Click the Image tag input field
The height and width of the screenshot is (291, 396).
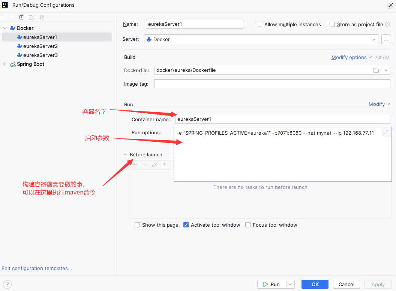(272, 84)
